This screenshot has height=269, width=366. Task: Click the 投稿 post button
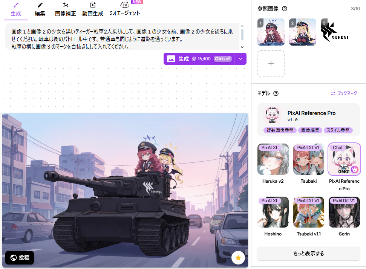click(20, 258)
